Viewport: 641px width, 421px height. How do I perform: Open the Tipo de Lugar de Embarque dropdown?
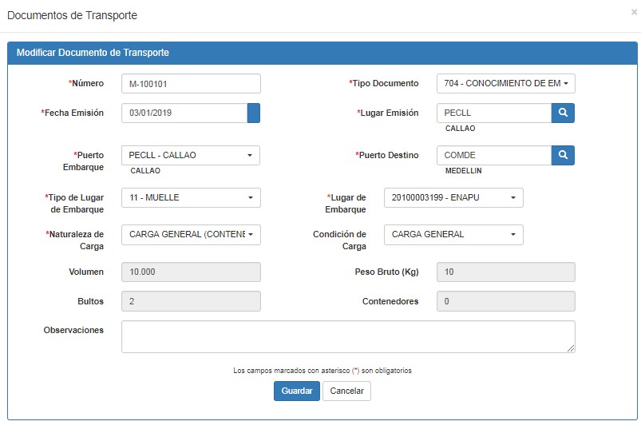[x=191, y=197]
